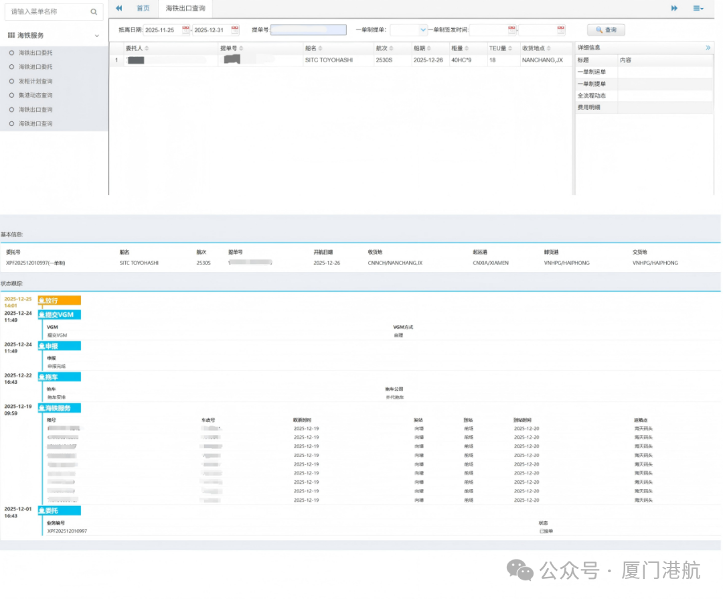Switch to the 首页 tab
This screenshot has width=723, height=599.
[x=143, y=8]
